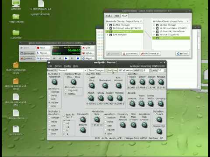Screen dimensions: 210x157
Task: Toggle Sync to Osc. 1 checkbox
Action: click(64, 116)
